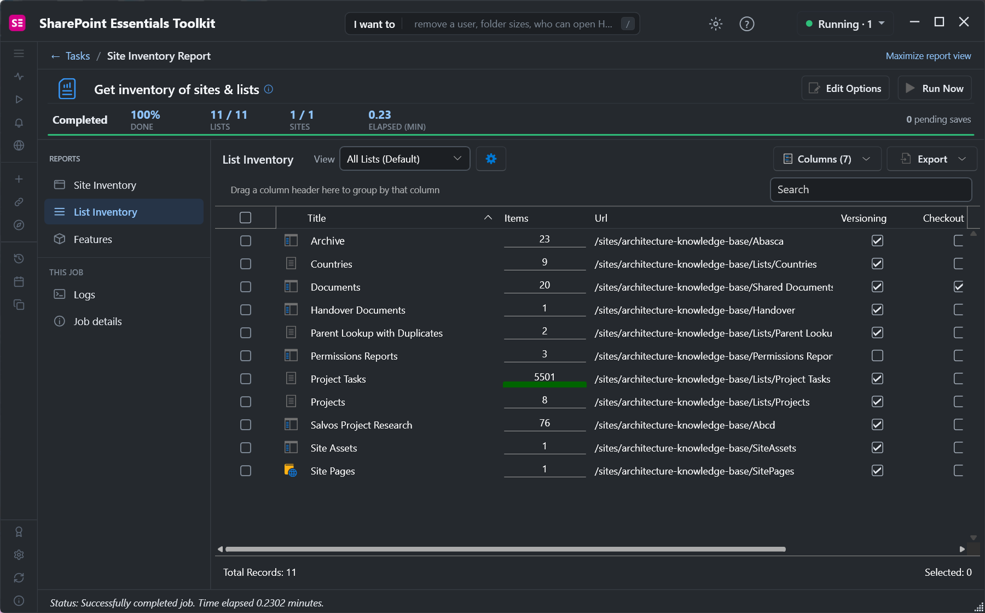Screen dimensions: 985x613
Task: Open the All Lists (Default) view dropdown
Action: coord(405,159)
